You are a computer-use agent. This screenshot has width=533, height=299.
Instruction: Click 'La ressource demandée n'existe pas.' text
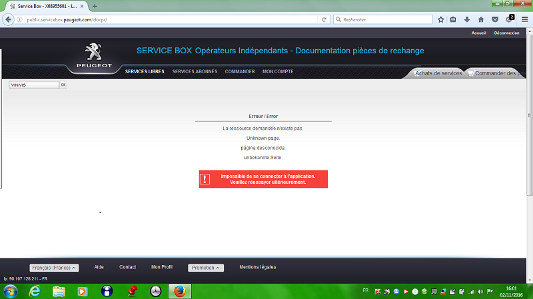point(263,129)
